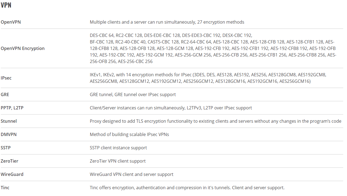The width and height of the screenshot is (347, 196).
Task: Click the GRE row label
Action: click(x=5, y=94)
